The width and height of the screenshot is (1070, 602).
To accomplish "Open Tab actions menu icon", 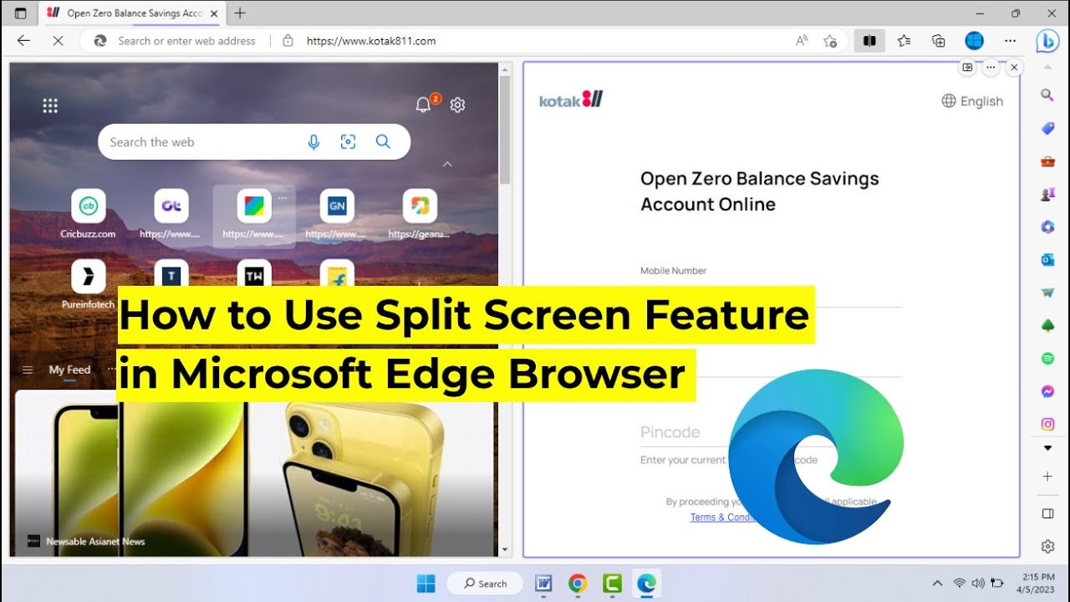I will (21, 13).
